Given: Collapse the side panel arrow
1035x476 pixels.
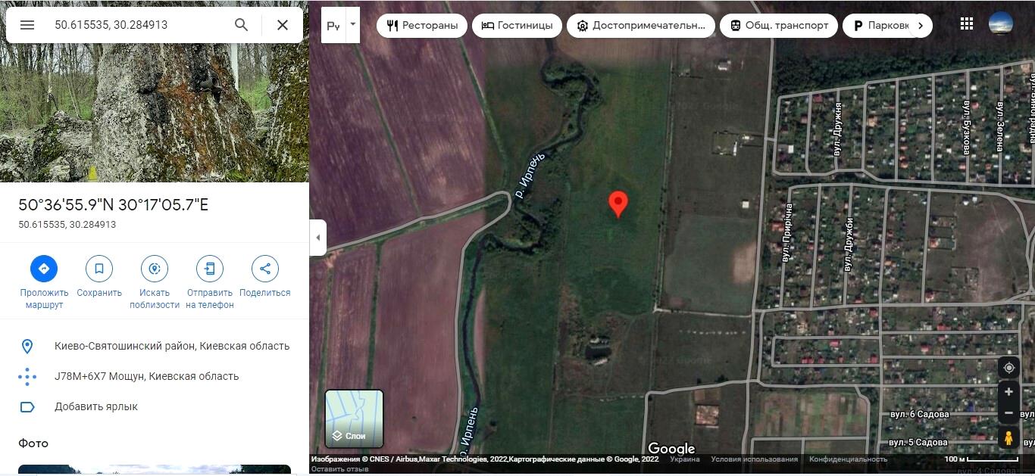Looking at the screenshot, I should point(318,238).
